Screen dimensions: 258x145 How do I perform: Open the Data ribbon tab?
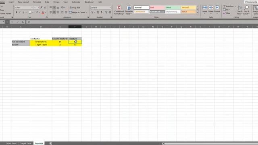(x=47, y=2)
